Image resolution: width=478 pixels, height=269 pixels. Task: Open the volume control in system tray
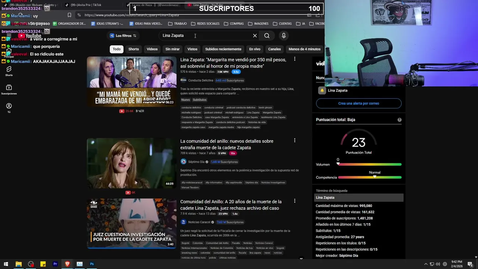[x=438, y=264]
